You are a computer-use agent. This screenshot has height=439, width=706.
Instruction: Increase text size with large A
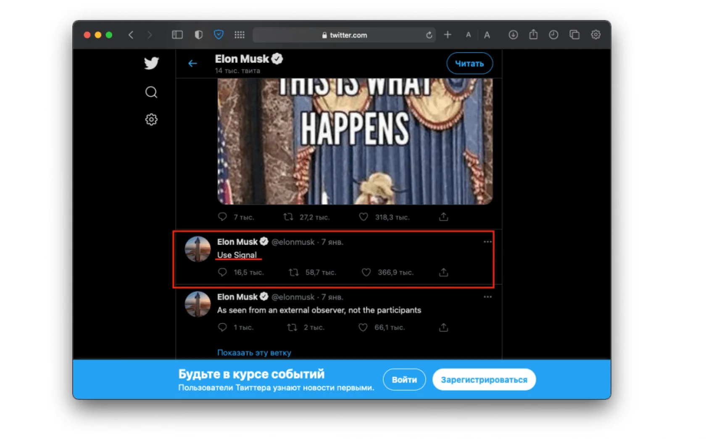(x=487, y=35)
